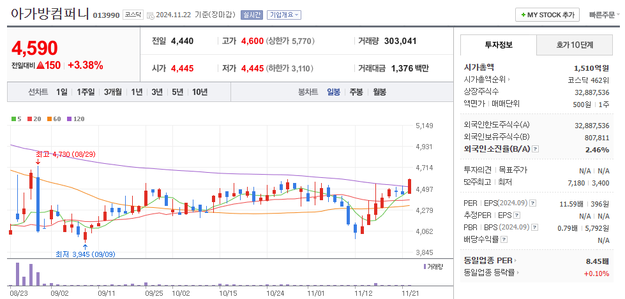The width and height of the screenshot is (625, 299).
Task: Select the 10년 line chart period
Action: pos(200,92)
